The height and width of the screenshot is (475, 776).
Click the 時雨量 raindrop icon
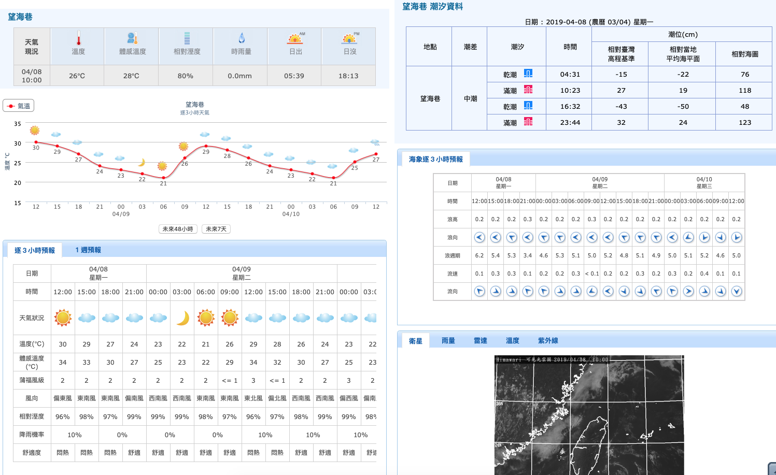point(242,38)
